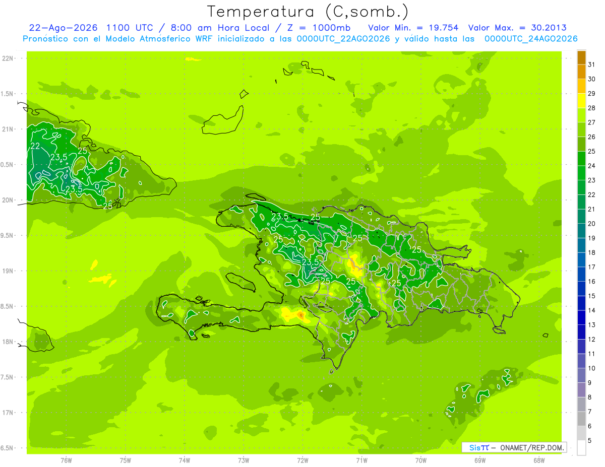This screenshot has height=467, width=605.
Task: Click the '22' contour label over Cuba
Action: 35,146
